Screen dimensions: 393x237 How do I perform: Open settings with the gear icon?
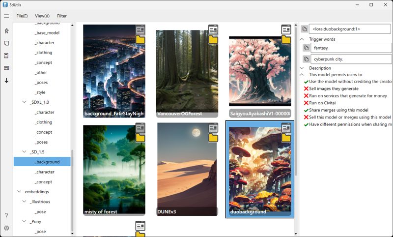[x=6, y=228]
